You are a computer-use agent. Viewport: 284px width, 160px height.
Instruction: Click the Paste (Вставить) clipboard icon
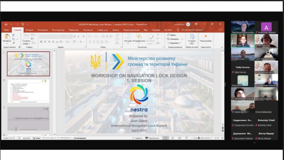[7, 37]
